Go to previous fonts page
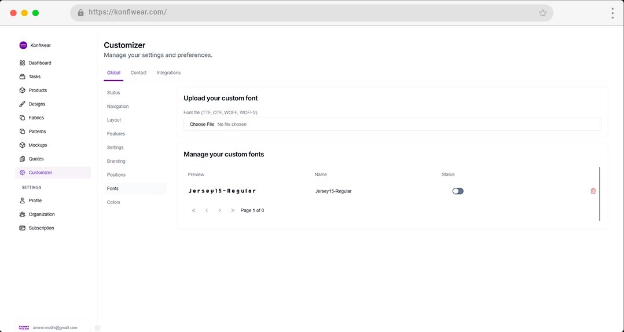The width and height of the screenshot is (624, 332). click(x=207, y=210)
